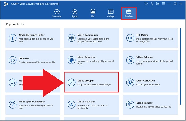The width and height of the screenshot is (186, 121).
Task: Select the Toolbox tab
Action: coord(129,13)
